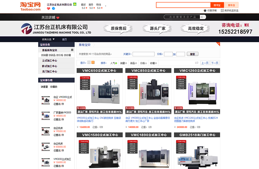Sort products by 人气

click(x=114, y=63)
